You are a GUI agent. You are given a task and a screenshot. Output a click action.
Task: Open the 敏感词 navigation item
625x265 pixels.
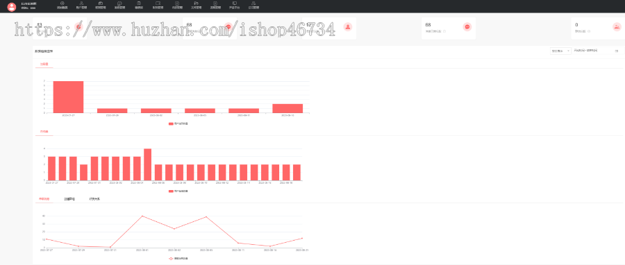[x=139, y=5]
